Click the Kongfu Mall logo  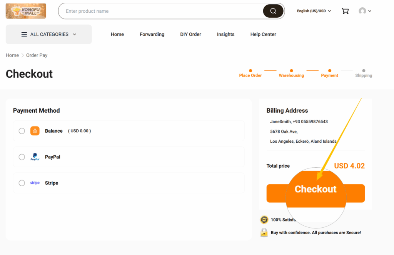26,11
